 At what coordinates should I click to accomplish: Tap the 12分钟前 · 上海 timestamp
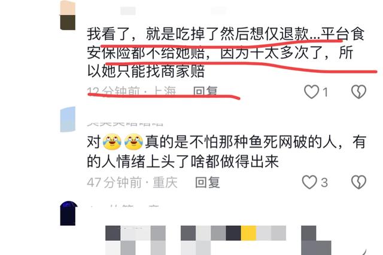point(132,91)
